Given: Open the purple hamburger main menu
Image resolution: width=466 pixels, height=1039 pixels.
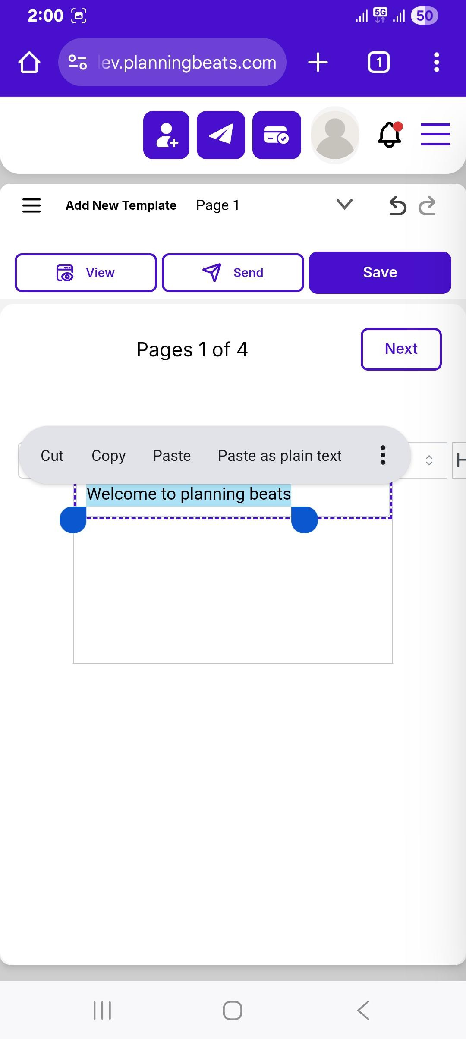Looking at the screenshot, I should click(435, 134).
